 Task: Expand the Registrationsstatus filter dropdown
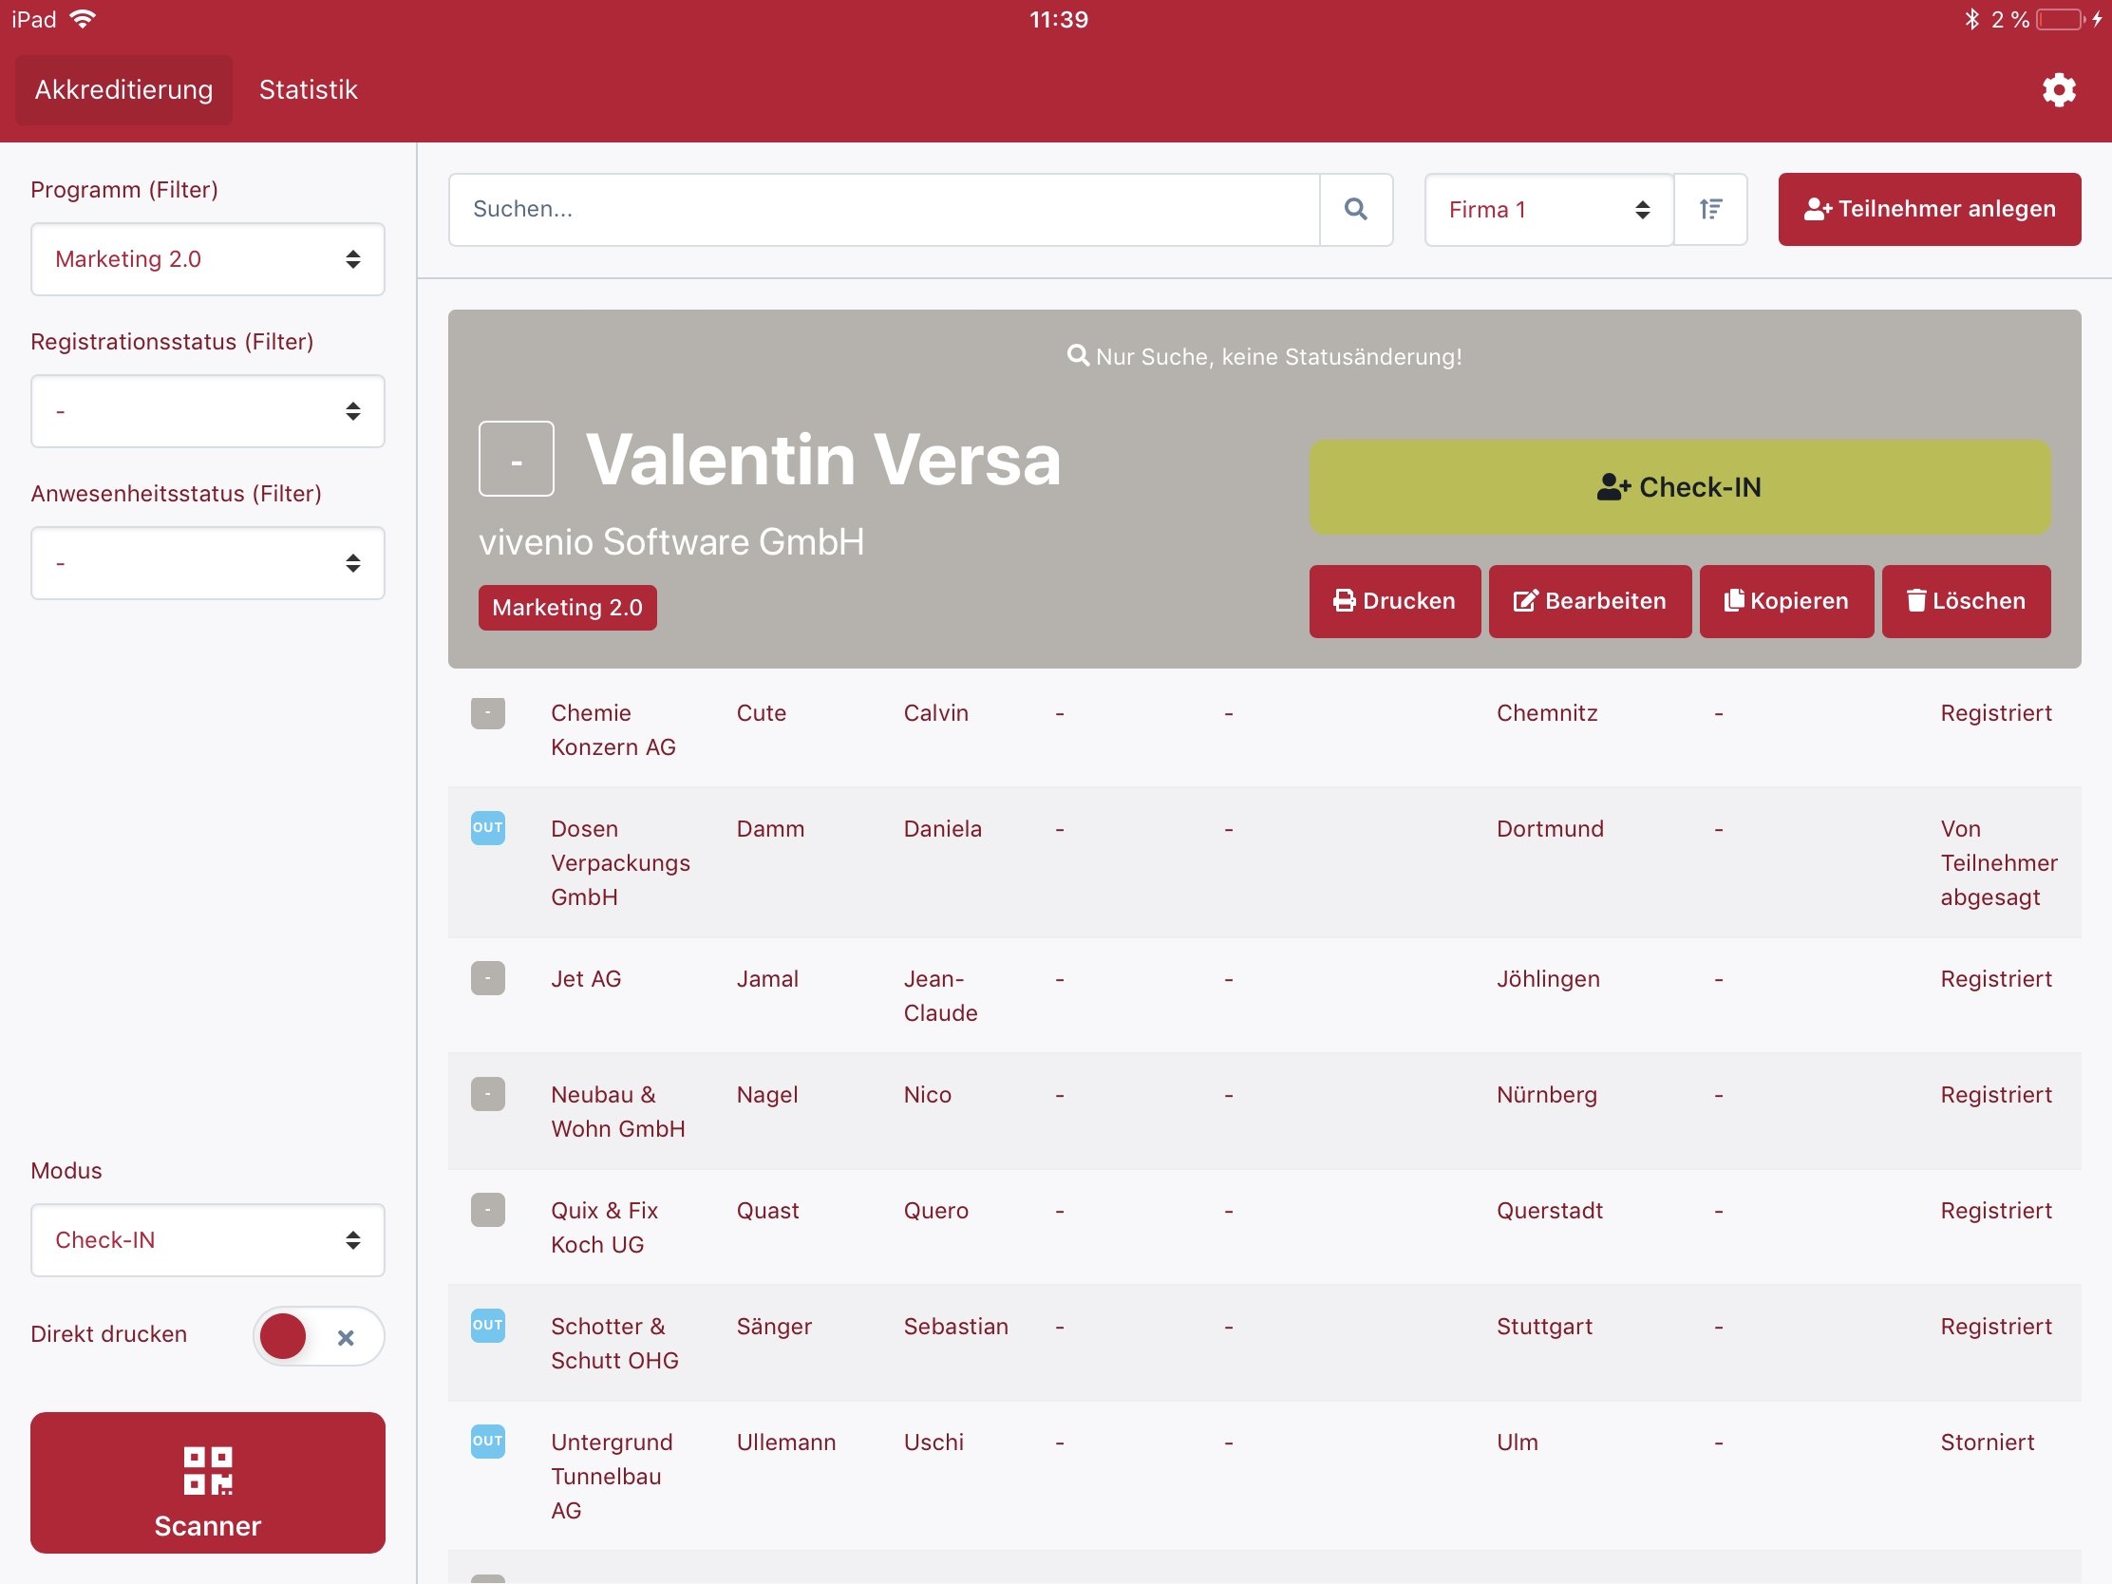[x=207, y=411]
